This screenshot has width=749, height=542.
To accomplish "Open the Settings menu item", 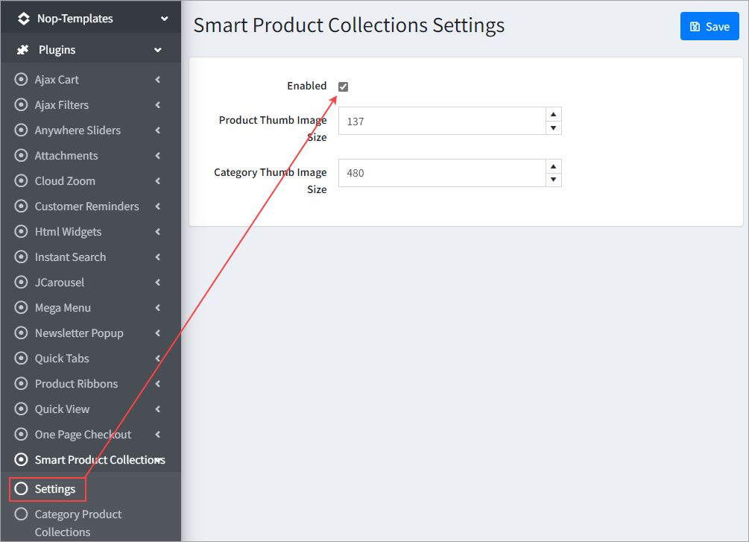I will coord(54,489).
